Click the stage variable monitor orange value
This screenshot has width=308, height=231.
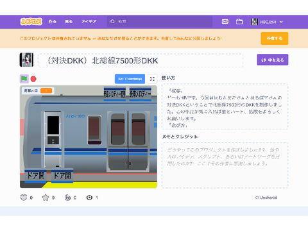click(x=46, y=90)
